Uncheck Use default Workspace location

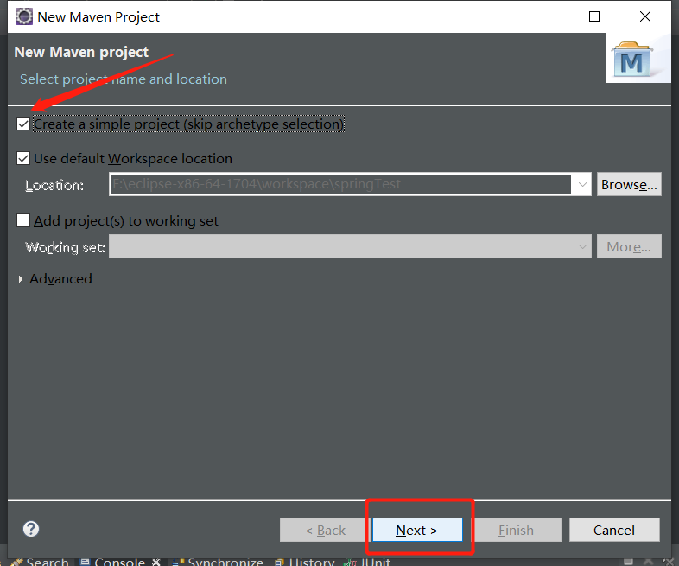coord(23,158)
